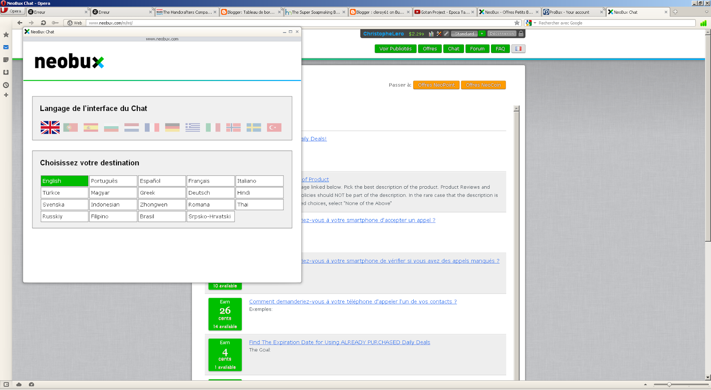This screenshot has height=390, width=711.
Task: Choose the Spanish flag interface language
Action: tap(91, 127)
